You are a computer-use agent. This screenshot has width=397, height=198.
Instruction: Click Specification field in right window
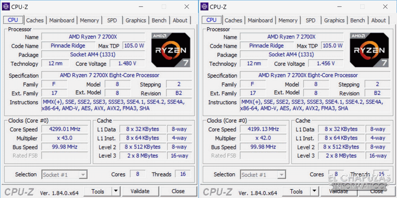[315, 75]
